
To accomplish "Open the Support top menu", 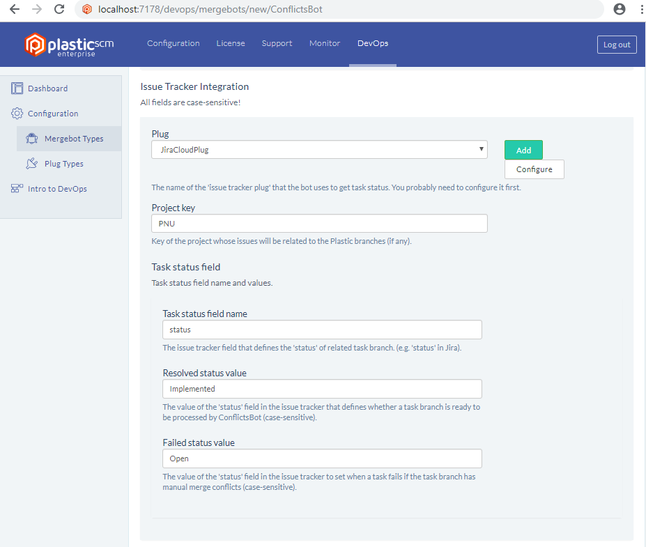I will pyautogui.click(x=277, y=43).
